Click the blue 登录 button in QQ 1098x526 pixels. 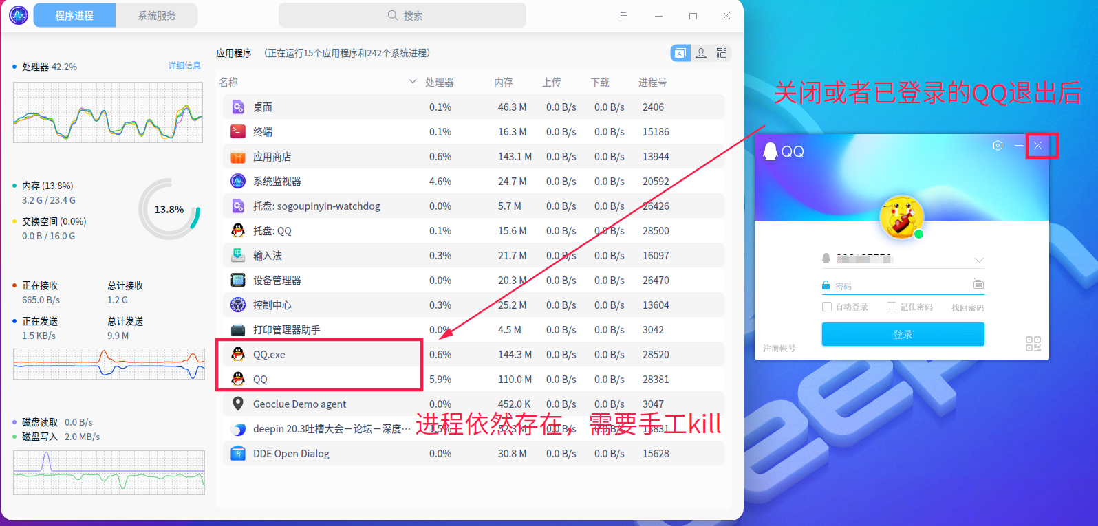point(903,334)
